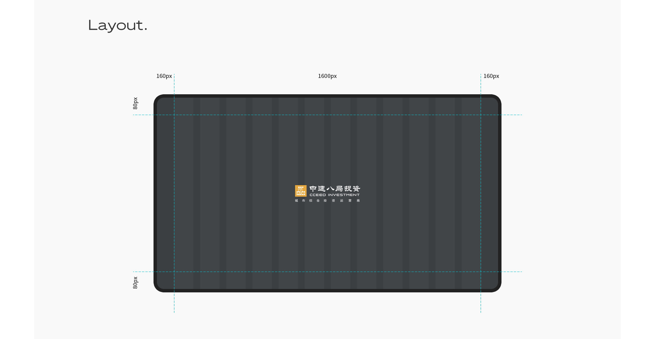Click the Chinese company name 中建八局投资
The image size is (655, 339).
pos(335,189)
